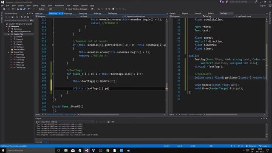Open File Explorer from taskbar

coord(66,150)
